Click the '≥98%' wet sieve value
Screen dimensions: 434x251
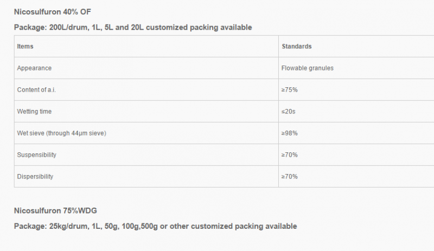tap(290, 133)
